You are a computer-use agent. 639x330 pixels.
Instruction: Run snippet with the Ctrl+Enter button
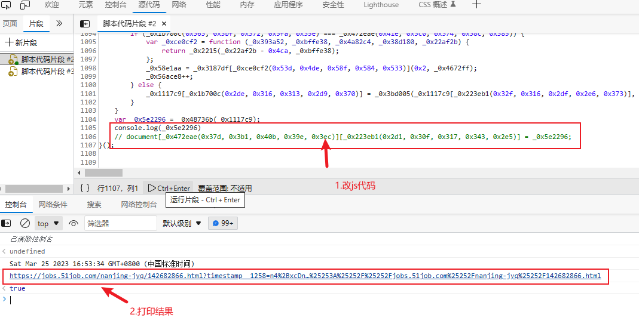[169, 188]
